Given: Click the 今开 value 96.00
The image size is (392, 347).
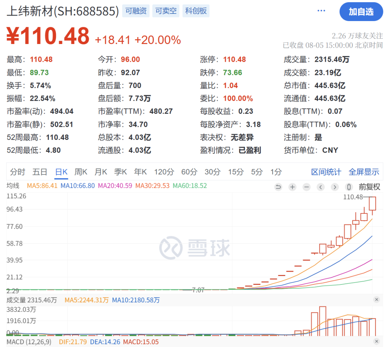Looking at the screenshot, I should 131,60.
